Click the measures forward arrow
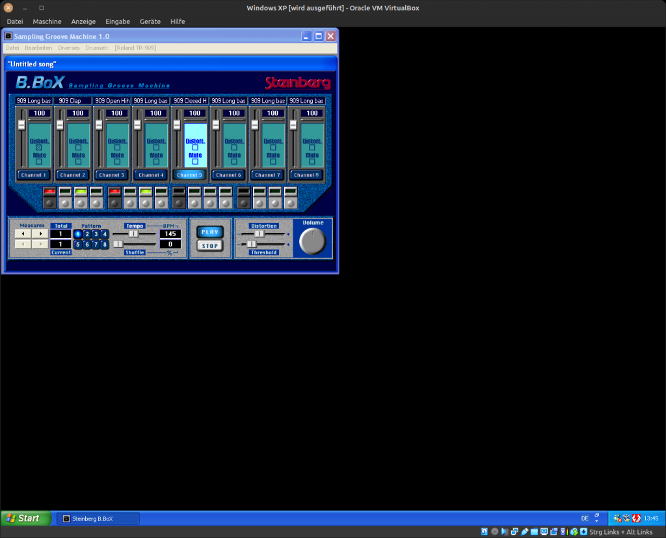 click(40, 234)
